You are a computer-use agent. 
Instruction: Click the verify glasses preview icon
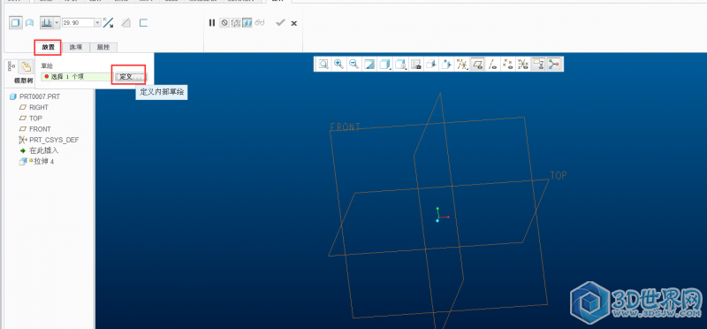259,23
